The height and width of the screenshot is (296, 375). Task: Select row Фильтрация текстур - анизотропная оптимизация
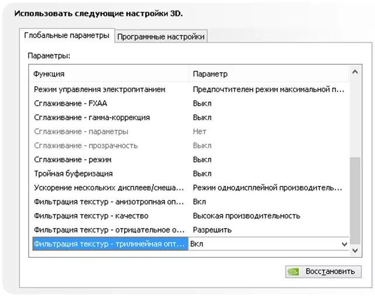[x=191, y=202]
